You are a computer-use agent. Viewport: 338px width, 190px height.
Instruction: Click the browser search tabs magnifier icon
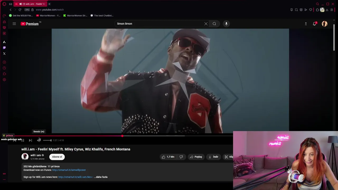coord(317,4)
